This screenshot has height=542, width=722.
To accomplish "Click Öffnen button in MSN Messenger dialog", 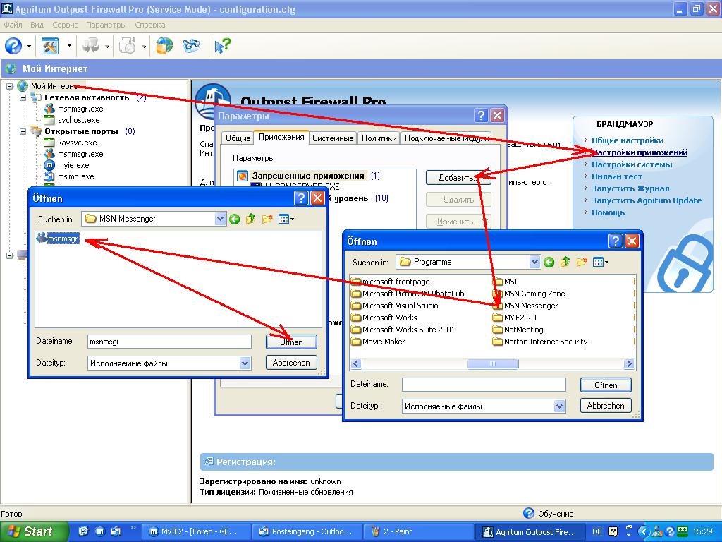I will 291,342.
